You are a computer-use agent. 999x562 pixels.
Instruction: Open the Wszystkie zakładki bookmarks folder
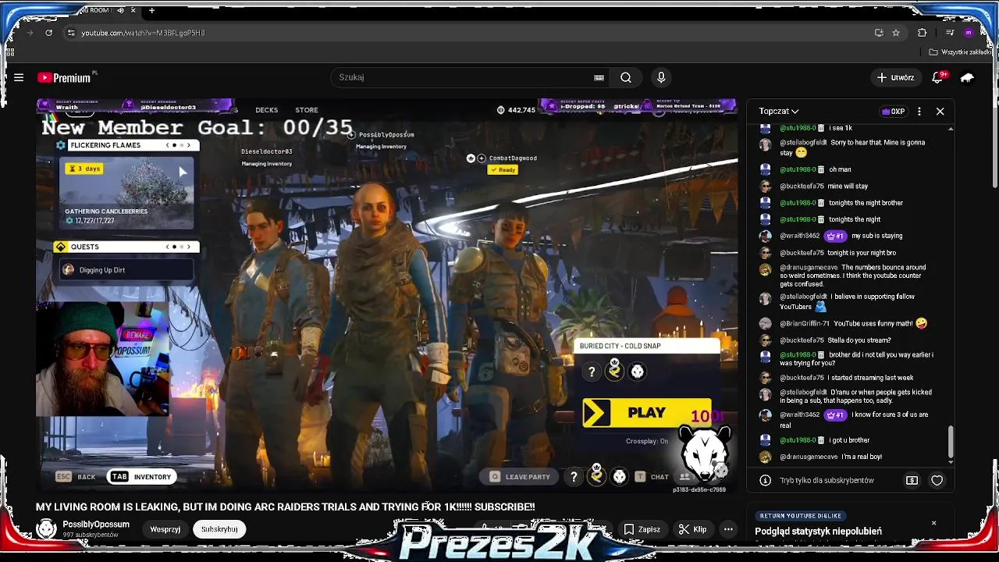[x=960, y=52]
